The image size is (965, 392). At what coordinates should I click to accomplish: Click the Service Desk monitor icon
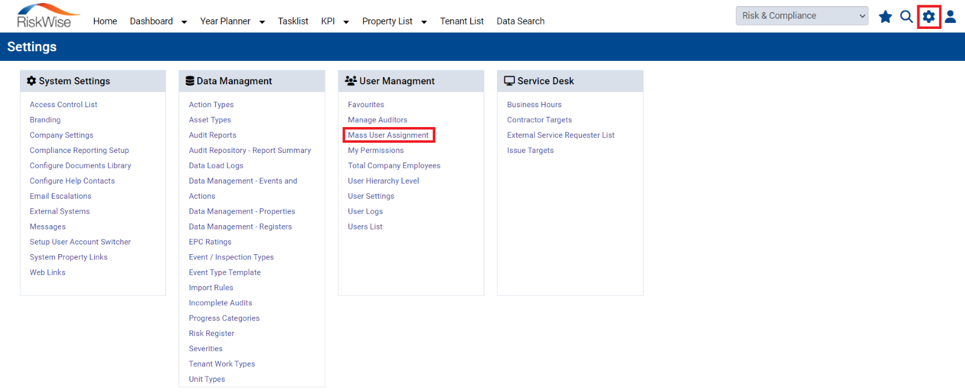coord(510,81)
